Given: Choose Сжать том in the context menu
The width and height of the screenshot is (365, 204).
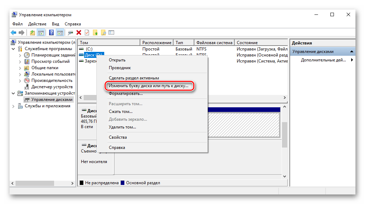Looking at the screenshot, I should (152, 112).
